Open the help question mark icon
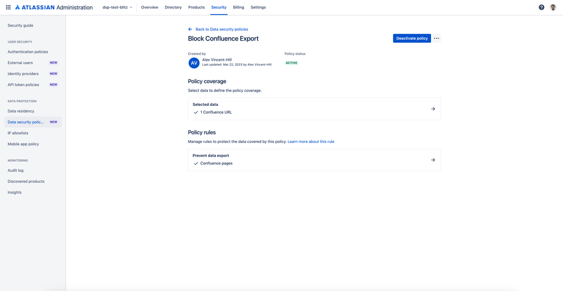Viewport: 563px width, 291px height. [x=542, y=7]
